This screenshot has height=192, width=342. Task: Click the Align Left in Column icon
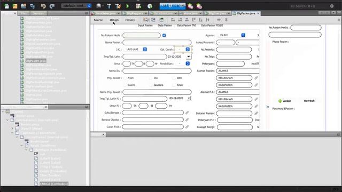pyautogui.click(x=173, y=20)
